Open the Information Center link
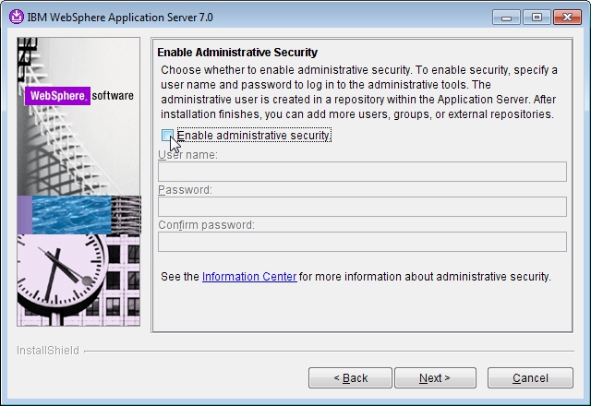 (249, 276)
